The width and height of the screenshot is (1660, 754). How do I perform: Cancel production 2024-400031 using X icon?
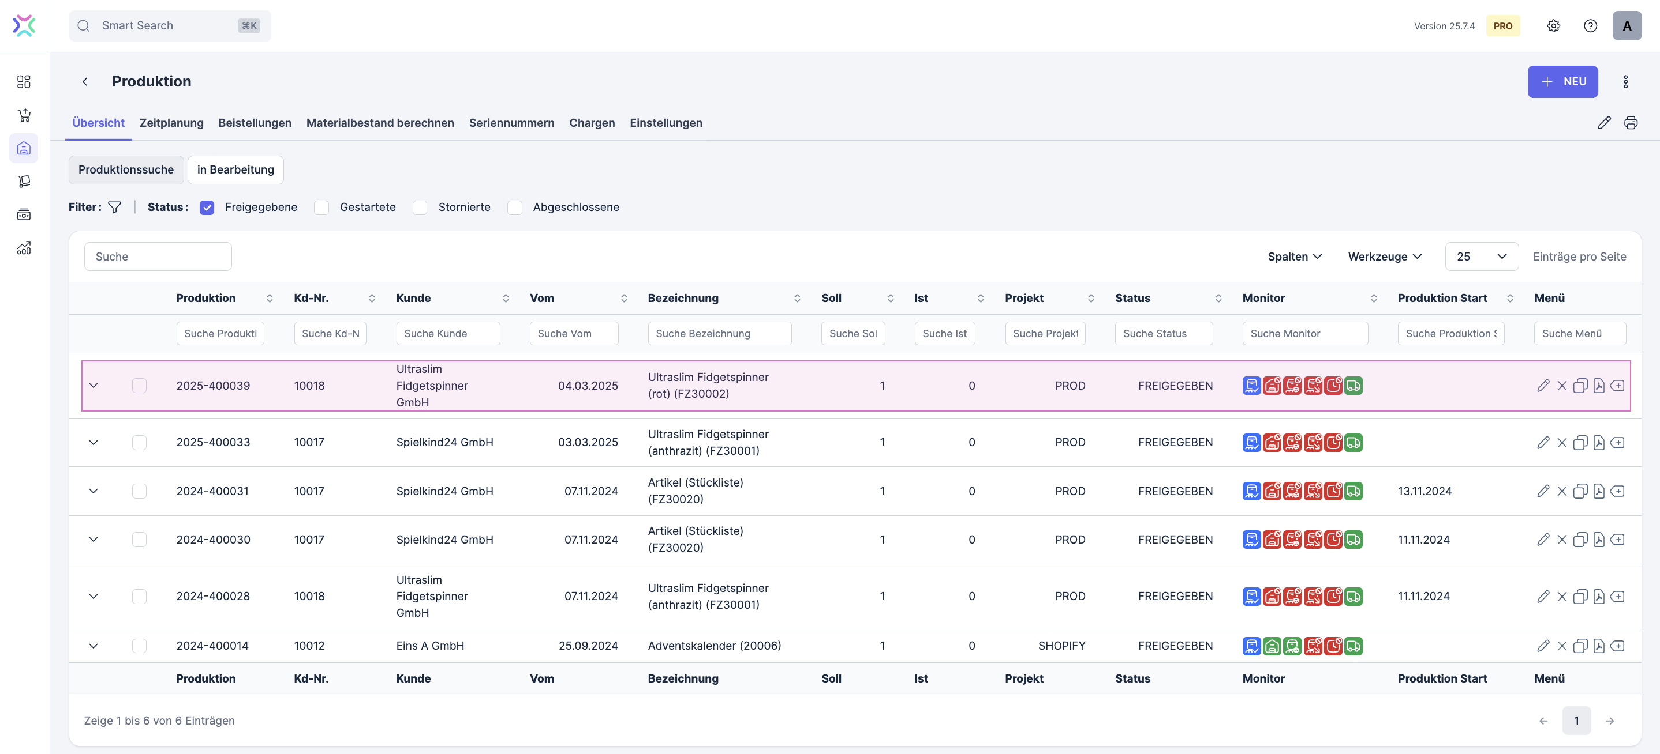tap(1561, 492)
